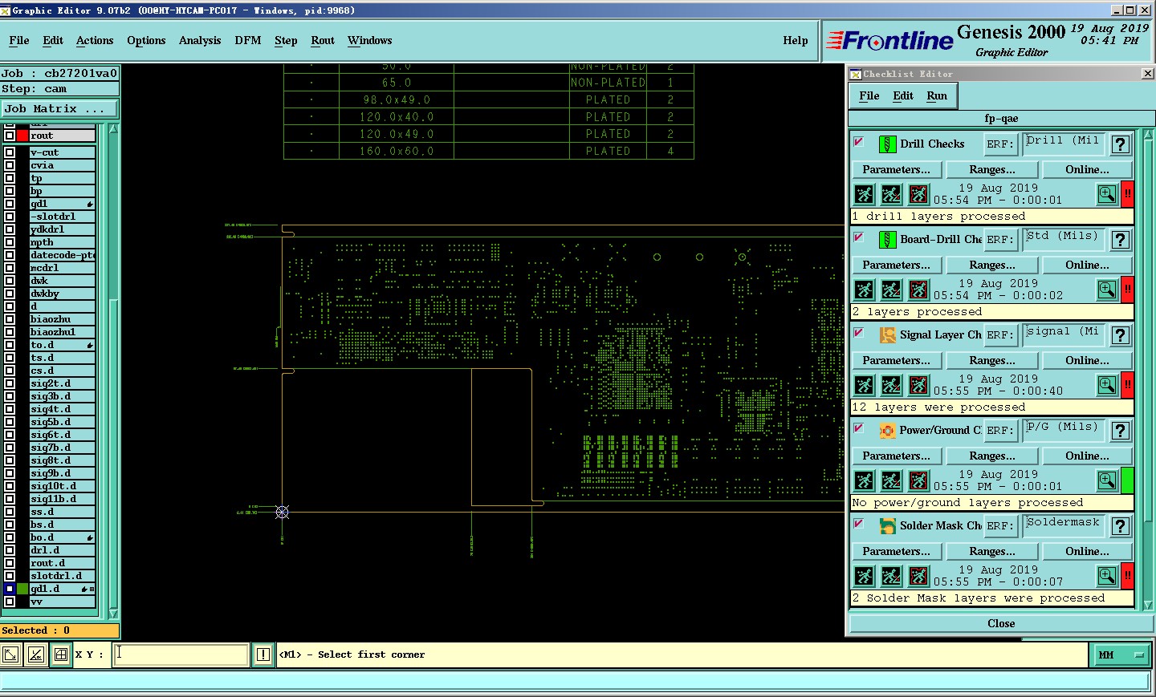The width and height of the screenshot is (1156, 697).
Task: Click the magnifier results viewer for Drill Checks
Action: [x=1107, y=194]
